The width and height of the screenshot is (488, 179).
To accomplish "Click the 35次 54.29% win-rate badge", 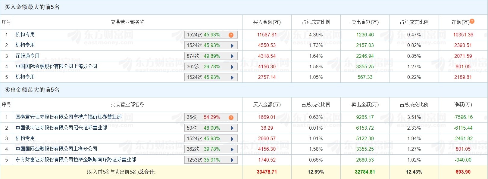I will coord(204,117).
